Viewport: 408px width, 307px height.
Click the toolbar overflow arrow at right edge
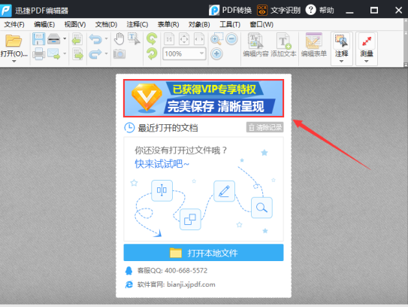pos(406,64)
